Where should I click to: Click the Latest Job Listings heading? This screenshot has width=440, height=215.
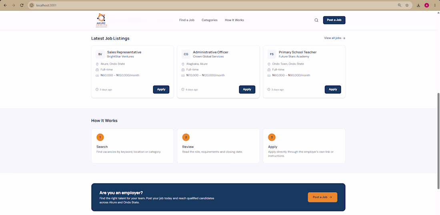110,38
